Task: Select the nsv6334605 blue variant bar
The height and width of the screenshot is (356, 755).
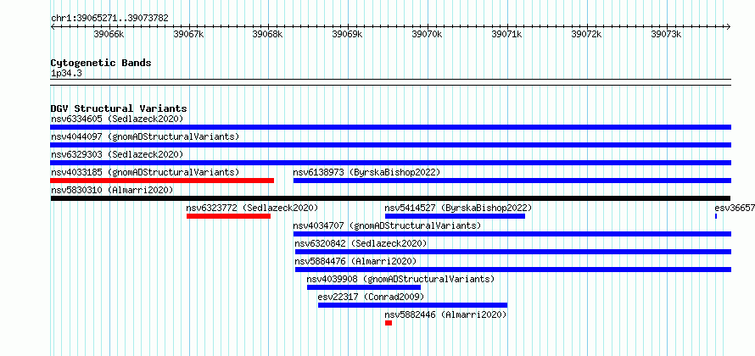Action: [390, 127]
